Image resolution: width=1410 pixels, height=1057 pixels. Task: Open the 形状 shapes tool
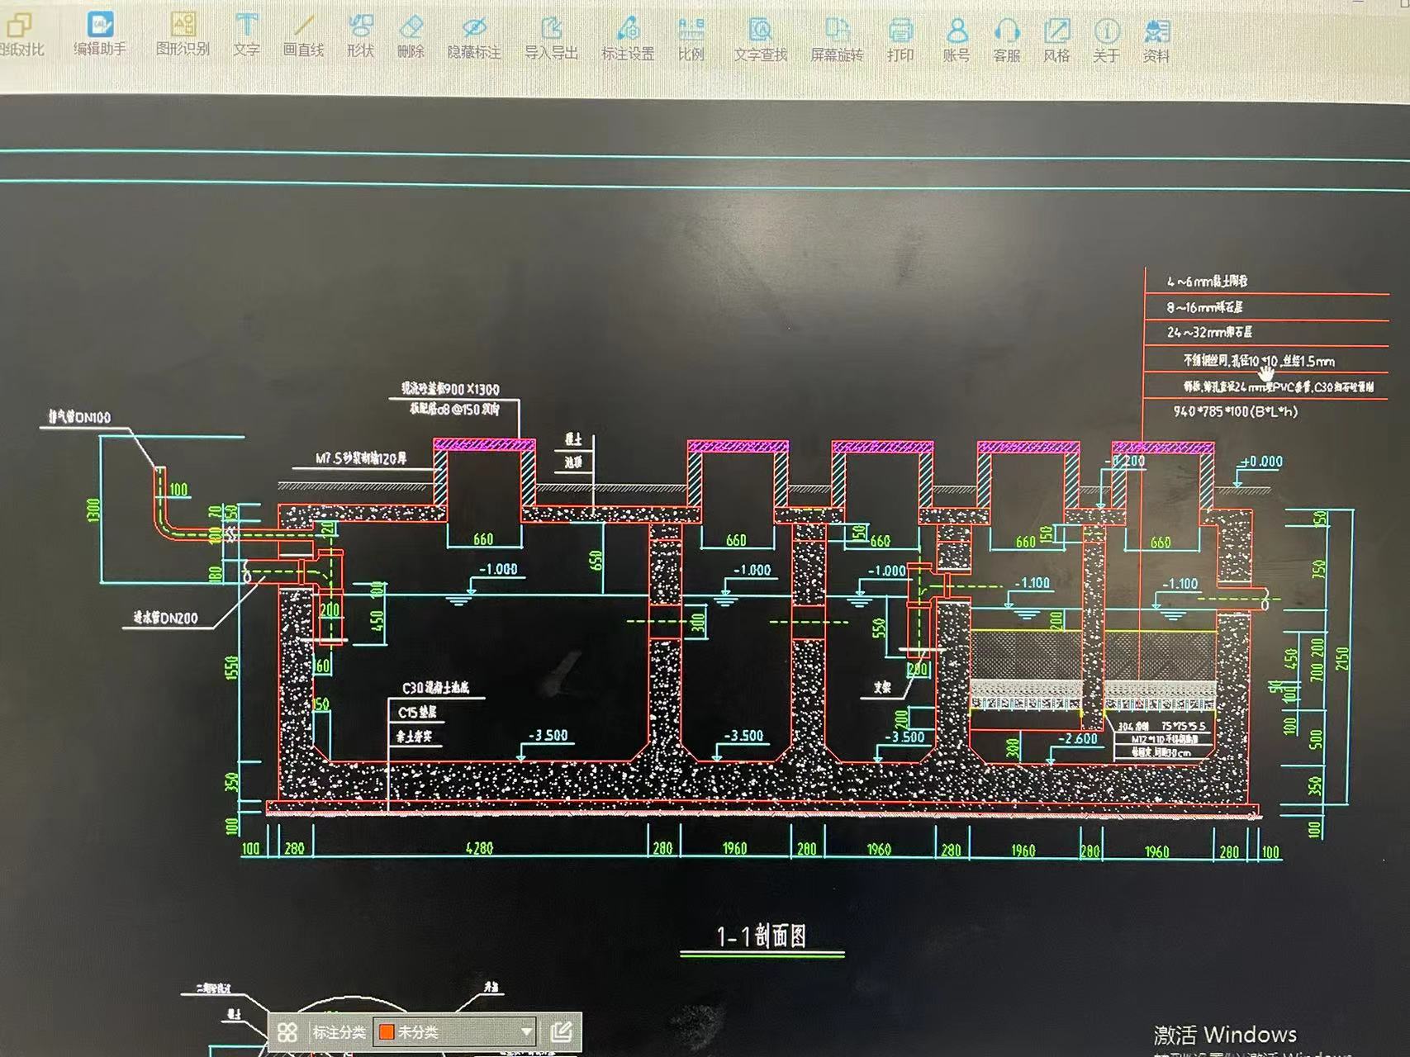click(x=360, y=36)
